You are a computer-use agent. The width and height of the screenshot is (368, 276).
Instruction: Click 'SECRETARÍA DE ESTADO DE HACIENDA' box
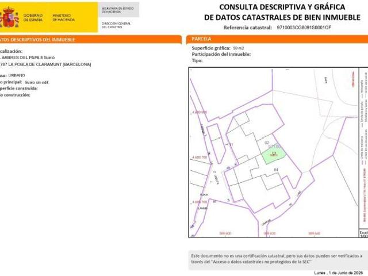point(118,10)
